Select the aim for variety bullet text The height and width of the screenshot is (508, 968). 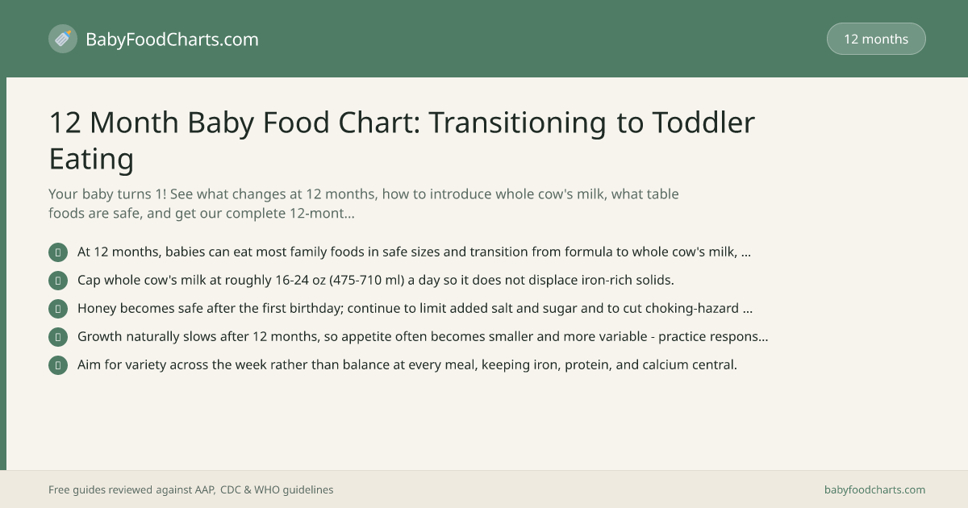click(x=407, y=364)
